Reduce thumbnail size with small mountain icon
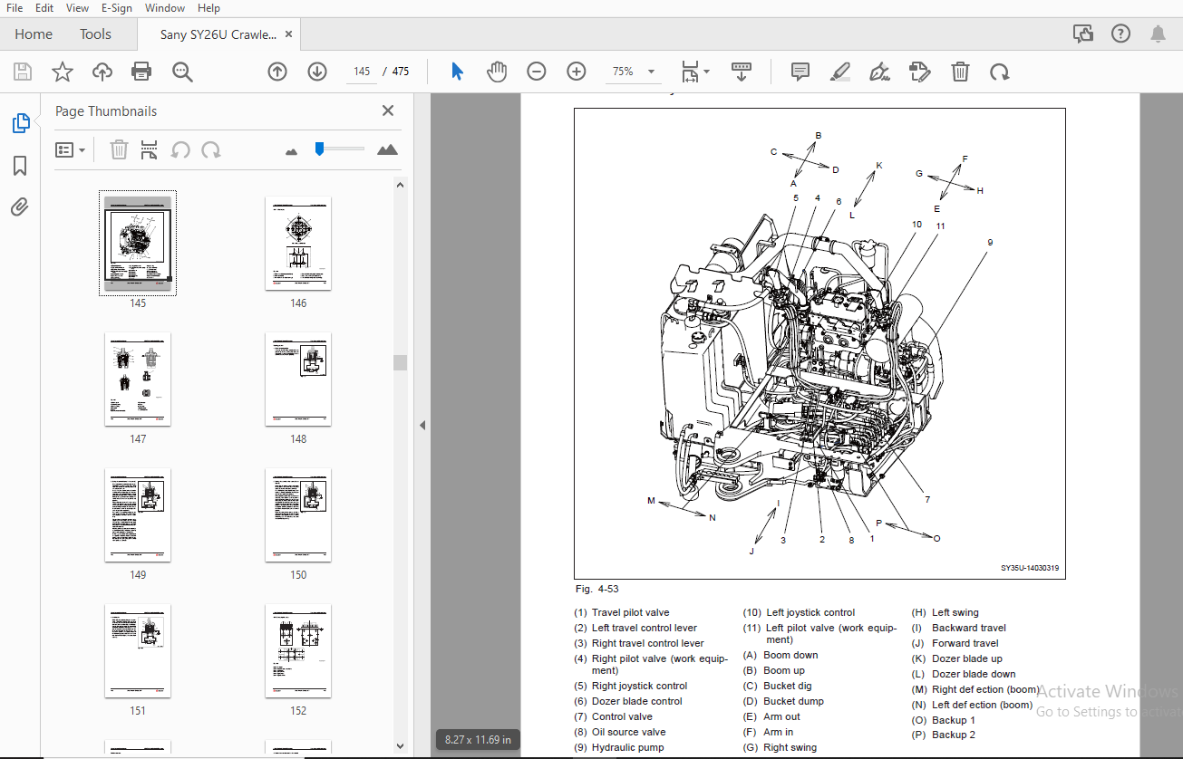The height and width of the screenshot is (759, 1183). pos(291,151)
